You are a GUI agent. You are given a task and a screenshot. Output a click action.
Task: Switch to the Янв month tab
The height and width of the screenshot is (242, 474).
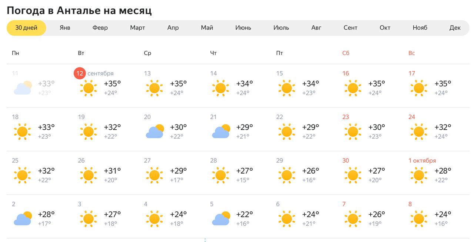click(65, 28)
